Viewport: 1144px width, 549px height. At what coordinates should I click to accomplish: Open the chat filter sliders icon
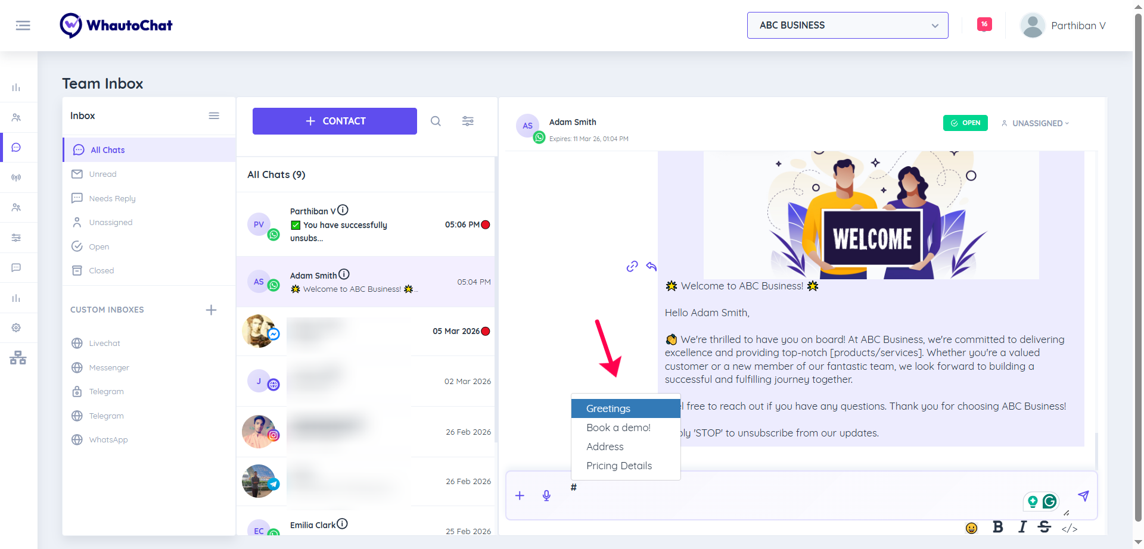[468, 121]
